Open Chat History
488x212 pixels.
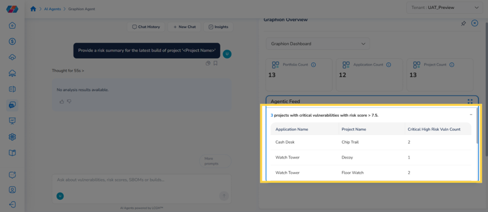coord(146,27)
